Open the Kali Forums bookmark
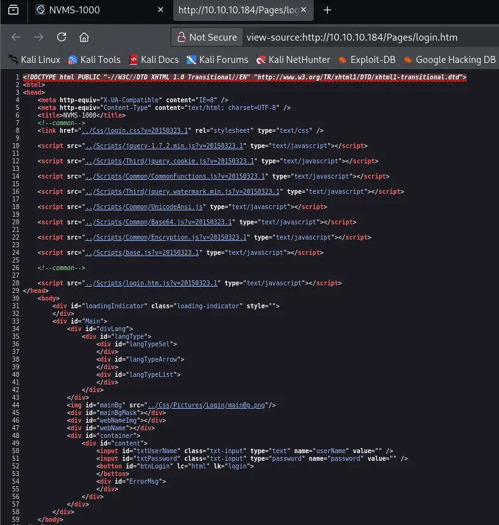 (x=217, y=60)
